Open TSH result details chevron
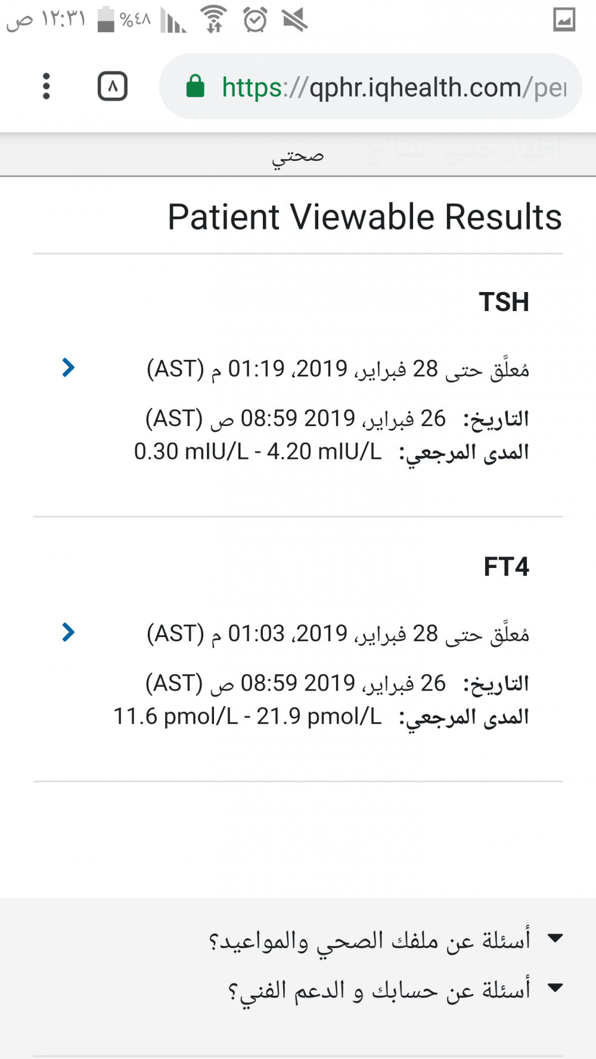 pyautogui.click(x=69, y=368)
